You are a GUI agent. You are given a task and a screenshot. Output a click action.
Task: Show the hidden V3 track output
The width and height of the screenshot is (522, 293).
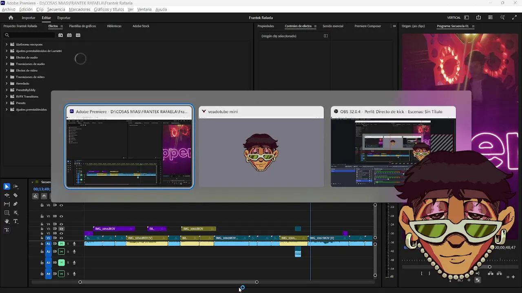61,229
